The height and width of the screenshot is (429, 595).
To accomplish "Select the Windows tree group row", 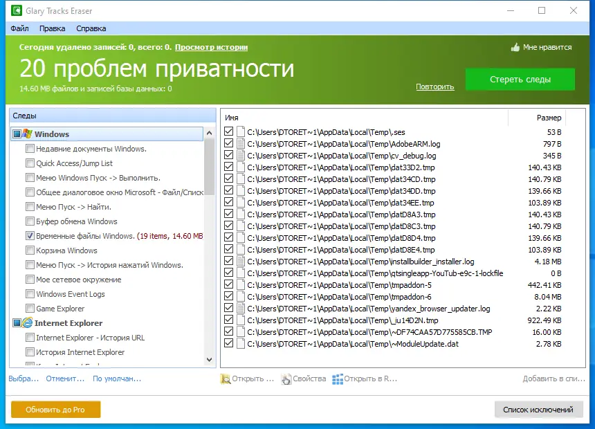I will [x=107, y=134].
